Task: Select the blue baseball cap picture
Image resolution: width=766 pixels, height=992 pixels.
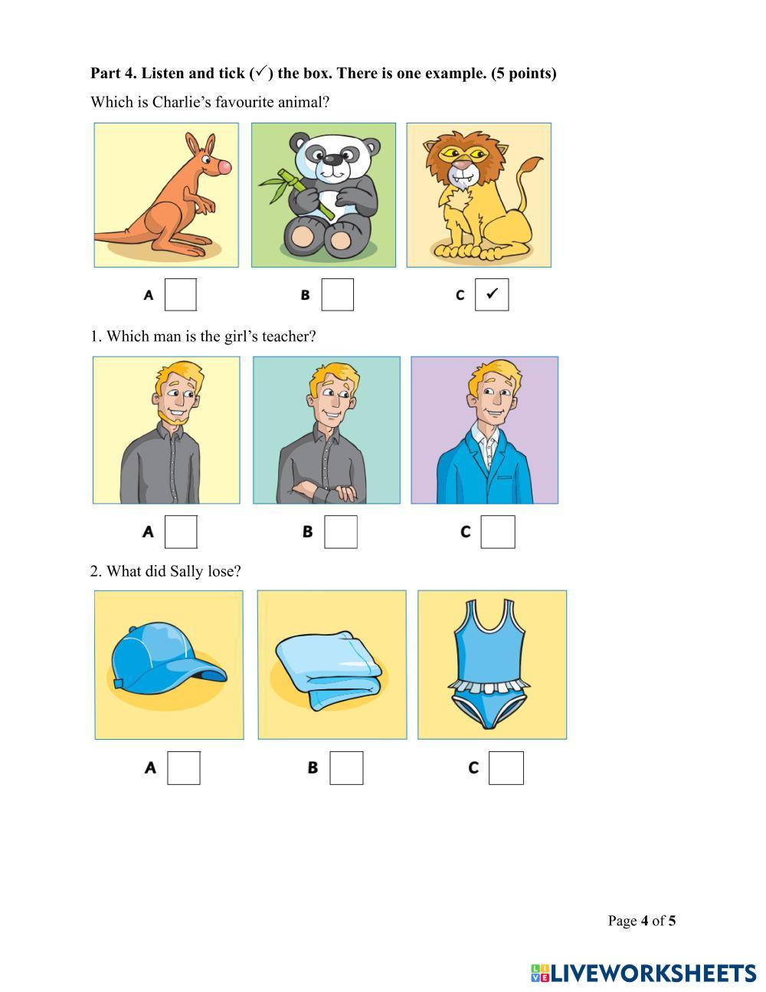Action: pyautogui.click(x=169, y=665)
